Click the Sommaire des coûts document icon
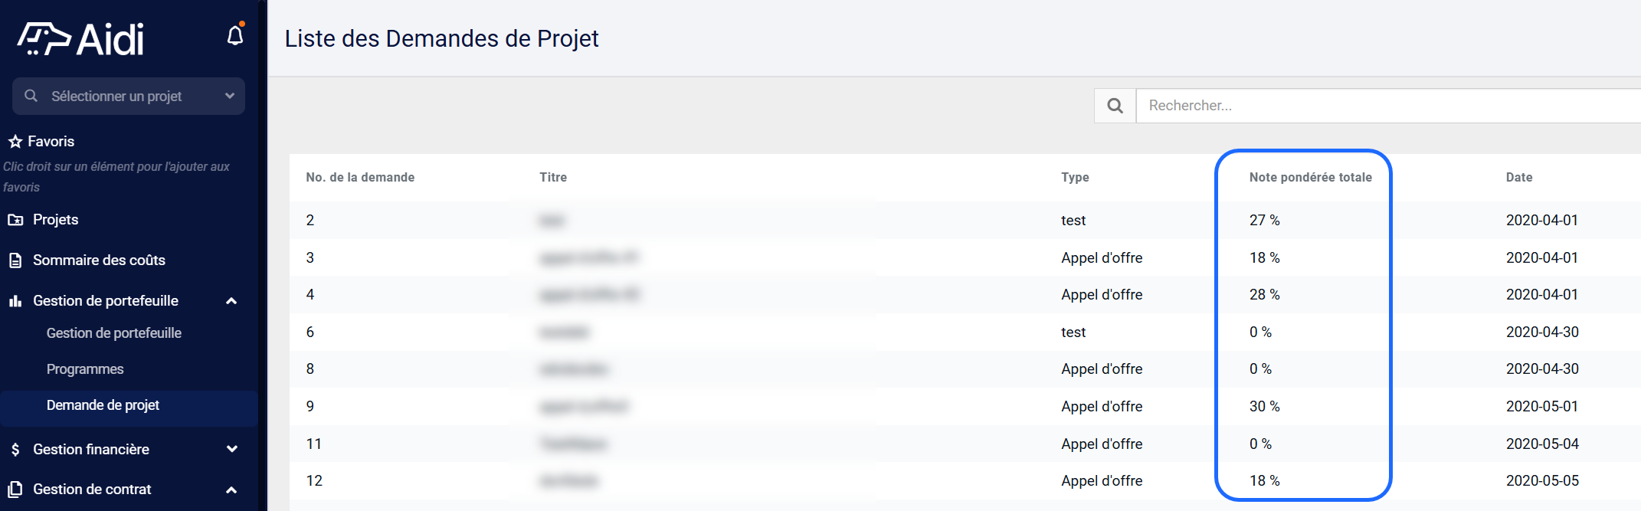The image size is (1641, 511). click(15, 260)
